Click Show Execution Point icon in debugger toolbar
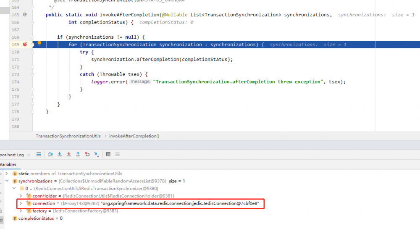The width and height of the screenshot is (420, 229). point(39,154)
